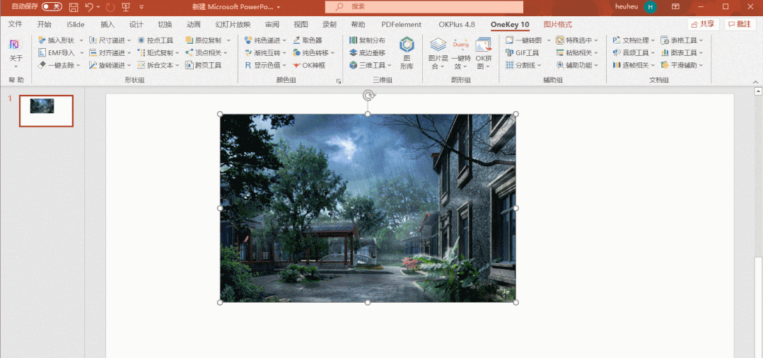Screen dimensions: 763x358
Task: Expand the 插入形状 dropdown
Action: pyautogui.click(x=62, y=40)
